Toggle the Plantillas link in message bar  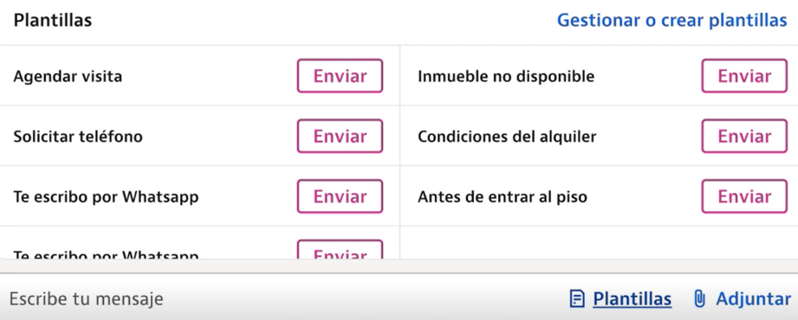pos(633,298)
